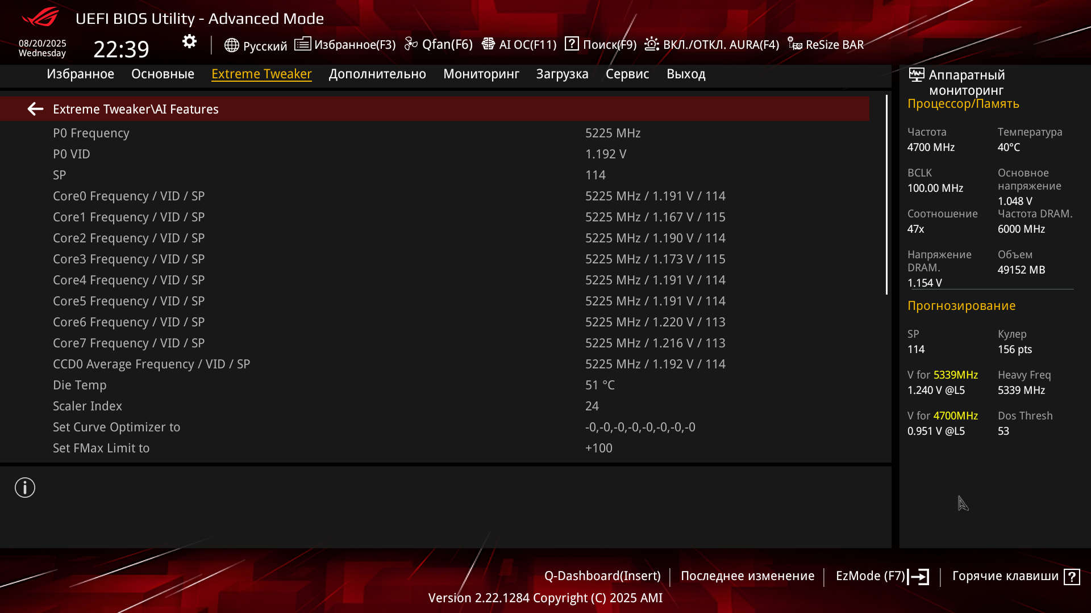This screenshot has width=1091, height=613.
Task: Go back with the left arrow
Action: point(35,109)
